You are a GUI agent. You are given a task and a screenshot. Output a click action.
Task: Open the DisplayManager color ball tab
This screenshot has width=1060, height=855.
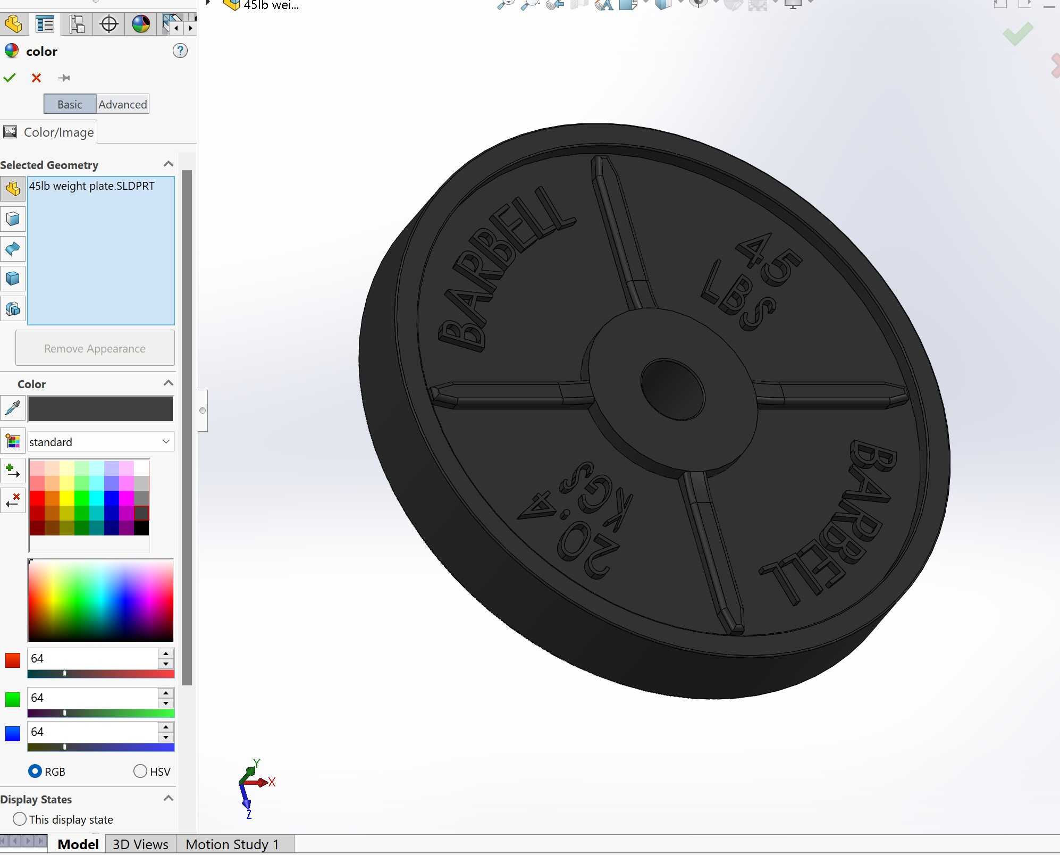(141, 24)
